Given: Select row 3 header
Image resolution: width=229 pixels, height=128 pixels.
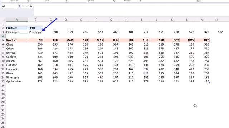Looking at the screenshot, I should pos(3,32).
